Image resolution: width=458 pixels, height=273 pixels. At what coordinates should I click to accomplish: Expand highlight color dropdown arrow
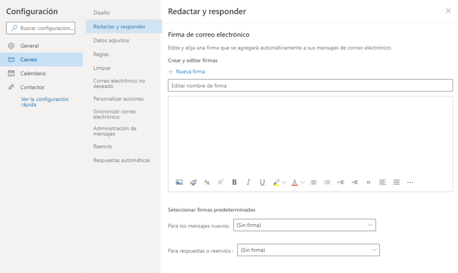[x=284, y=182]
